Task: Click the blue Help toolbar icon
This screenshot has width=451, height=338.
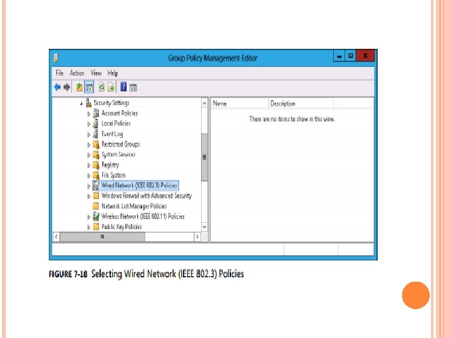Action: (123, 87)
